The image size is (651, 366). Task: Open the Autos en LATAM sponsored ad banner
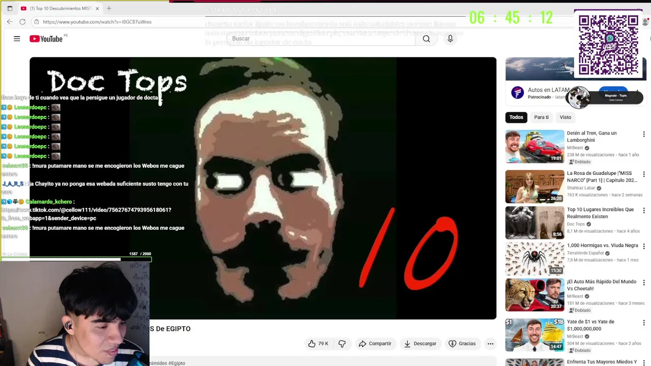coord(540,69)
